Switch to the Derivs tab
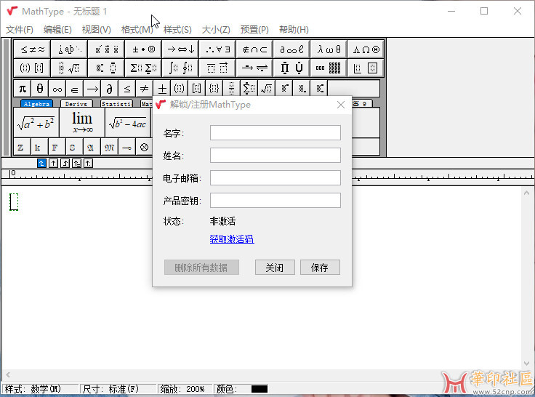Viewport: 535px width, 397px height. coord(76,103)
